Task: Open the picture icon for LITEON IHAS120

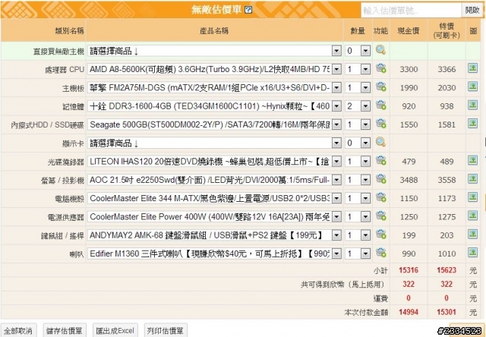Action: pos(472,160)
